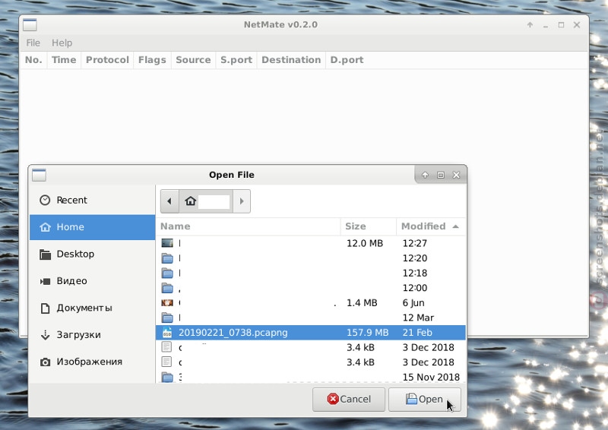Screen dimensions: 608x430
Task: Click the image thumbnail icon at 12:27 row
Action: point(167,244)
